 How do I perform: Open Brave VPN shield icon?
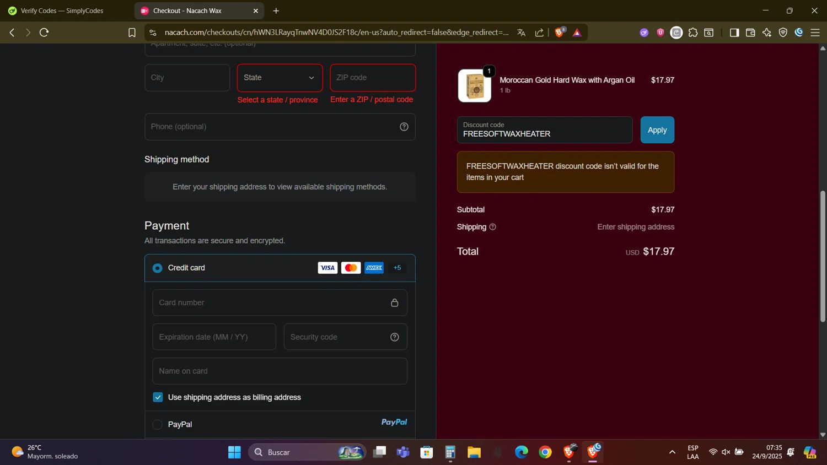[x=783, y=33]
